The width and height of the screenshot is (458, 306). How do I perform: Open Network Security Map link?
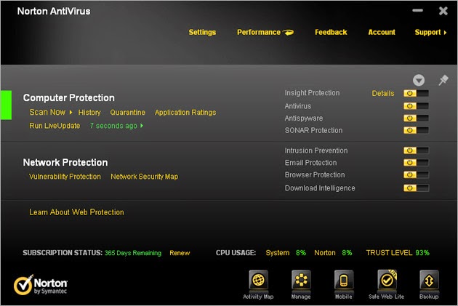pyautogui.click(x=144, y=177)
